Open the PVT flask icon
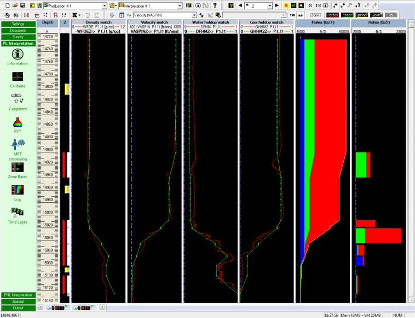Image resolution: width=415 pixels, height=318 pixels. click(x=18, y=122)
